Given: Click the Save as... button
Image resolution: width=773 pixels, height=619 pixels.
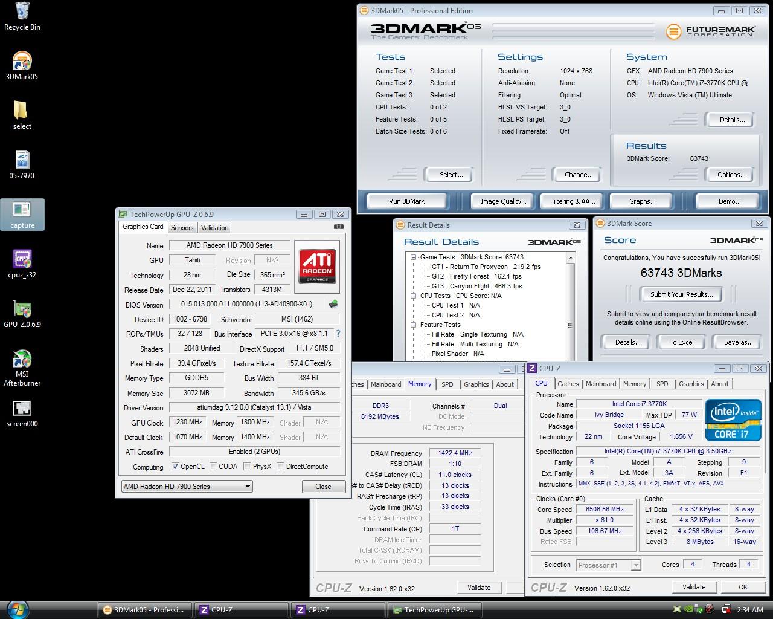Looking at the screenshot, I should [x=738, y=342].
